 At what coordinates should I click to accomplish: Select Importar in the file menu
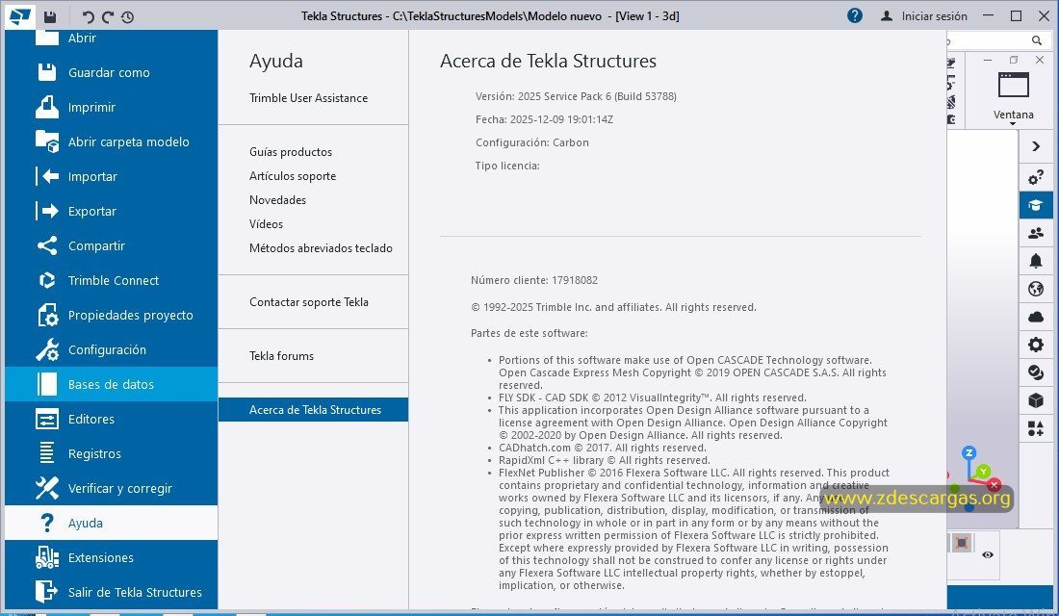112,176
